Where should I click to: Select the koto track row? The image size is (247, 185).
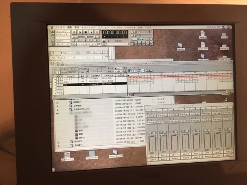pyautogui.click(x=95, y=84)
